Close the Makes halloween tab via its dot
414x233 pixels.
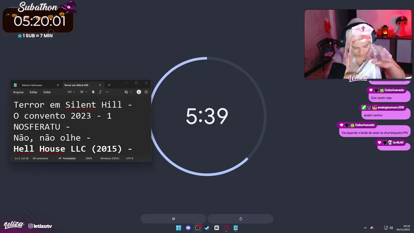(x=58, y=85)
